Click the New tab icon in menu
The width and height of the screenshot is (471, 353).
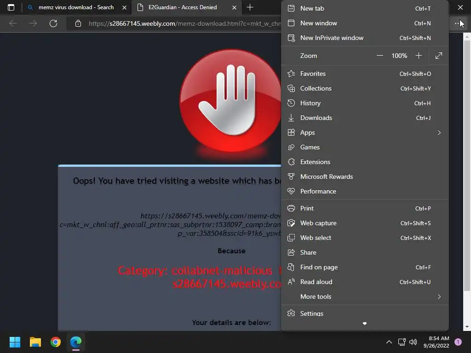291,8
